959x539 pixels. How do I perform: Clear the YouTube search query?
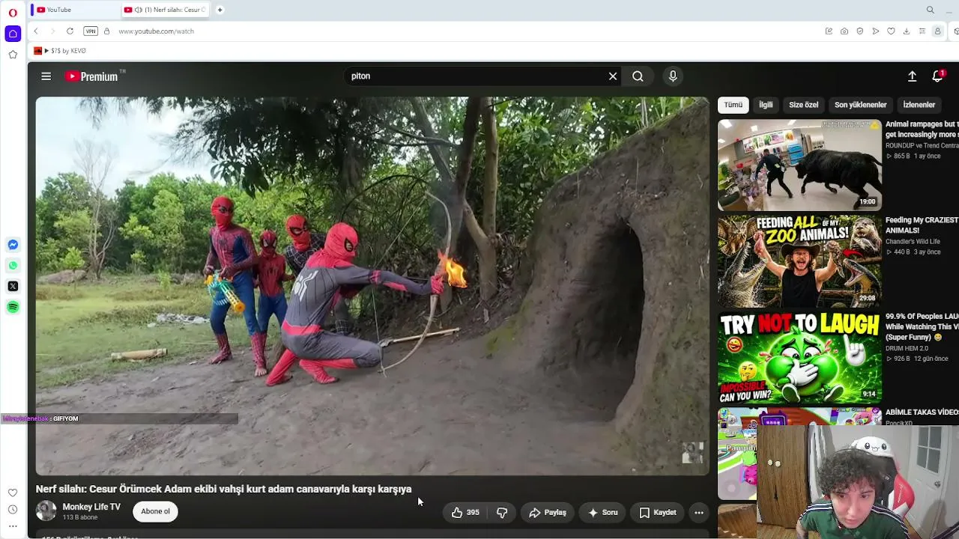point(613,76)
